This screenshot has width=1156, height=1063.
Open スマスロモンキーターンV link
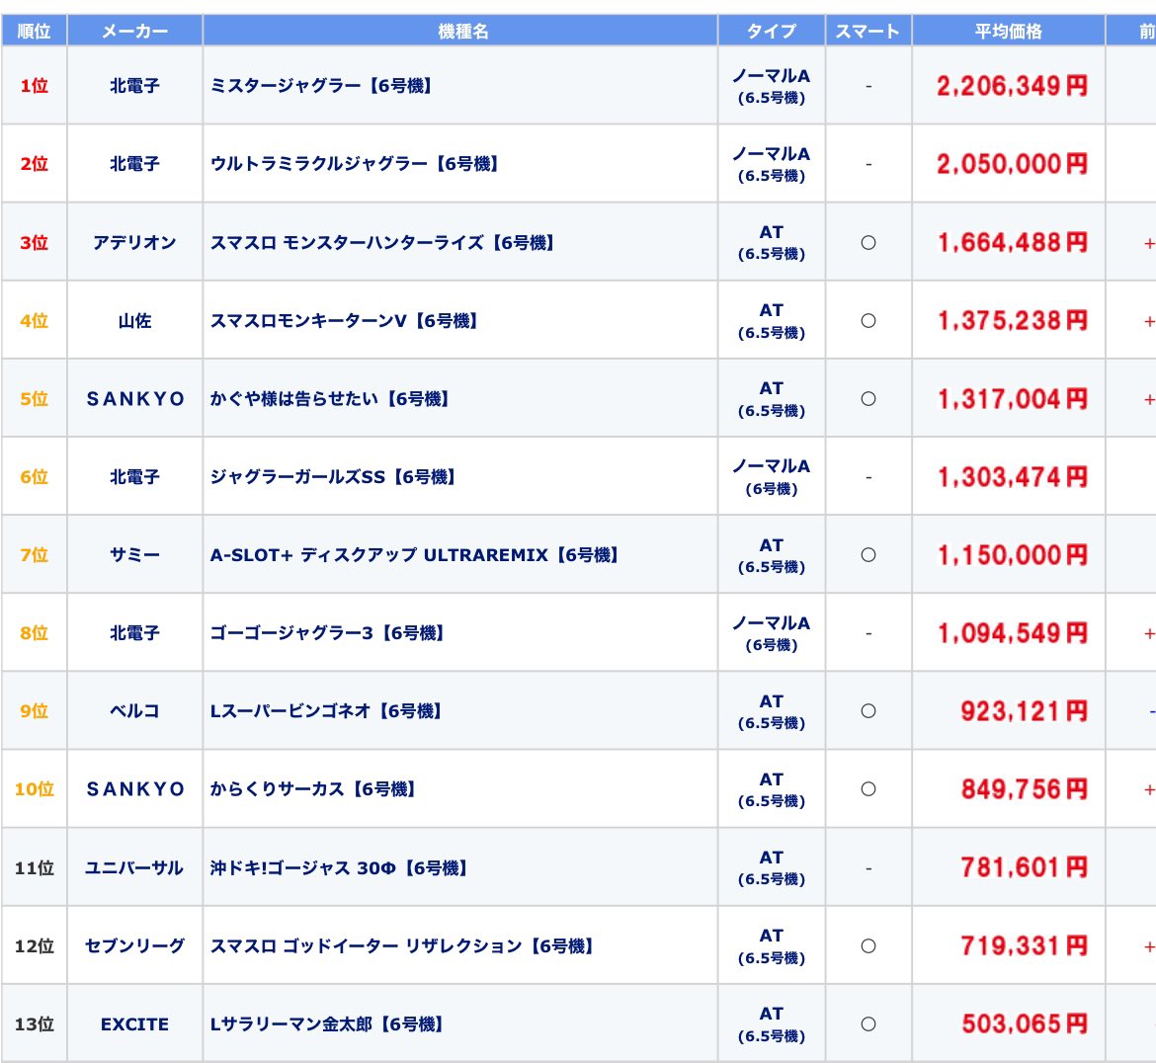click(x=344, y=321)
